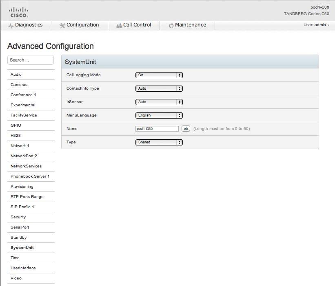Image resolution: width=335 pixels, height=286 pixels.
Task: Select Video in the sidebar
Action: (x=31, y=278)
